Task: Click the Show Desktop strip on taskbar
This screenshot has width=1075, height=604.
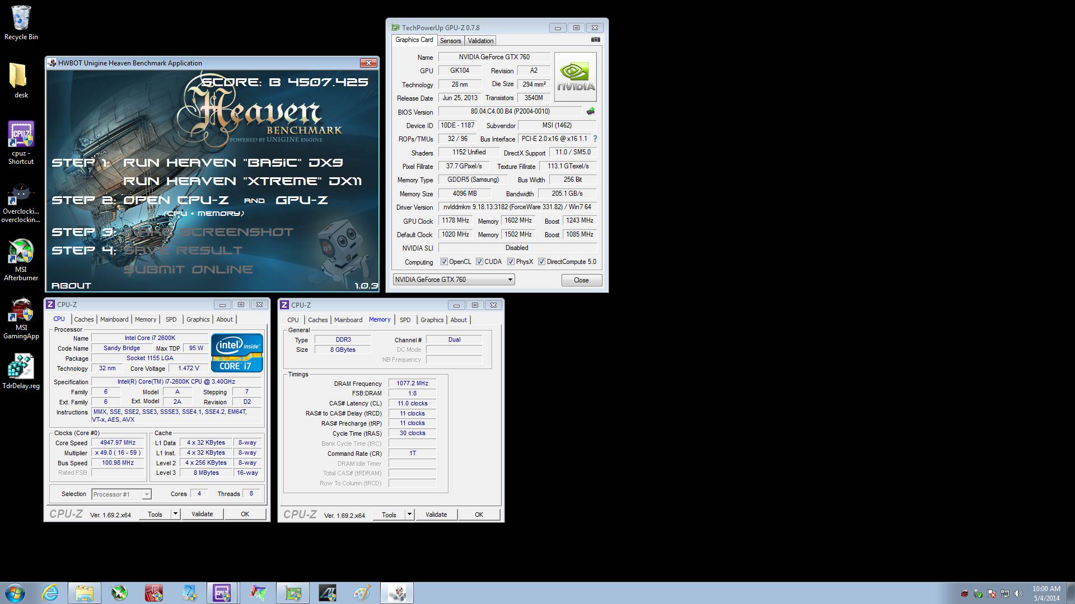Action: tap(1071, 593)
